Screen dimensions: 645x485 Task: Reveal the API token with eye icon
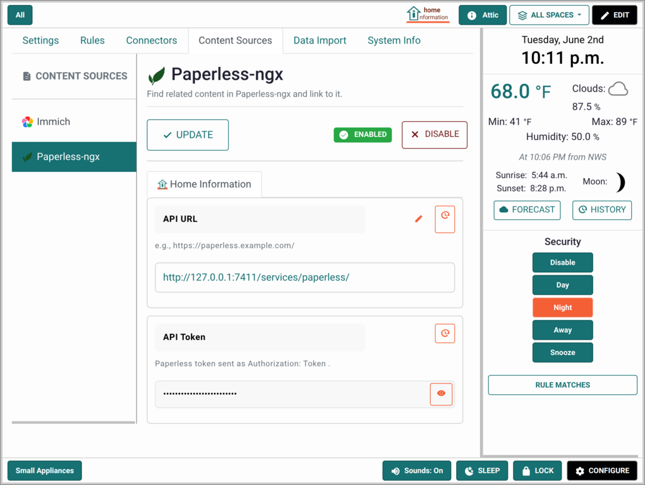[x=442, y=394]
